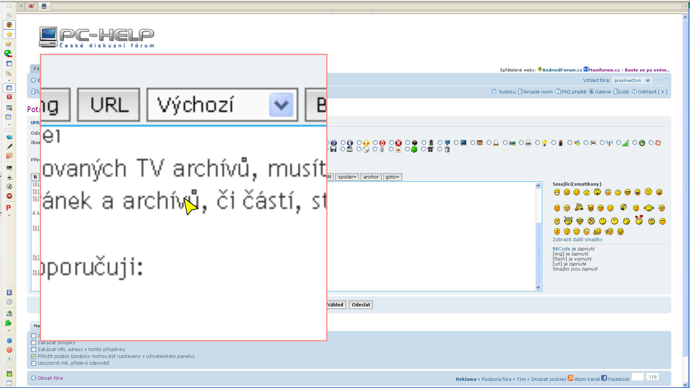The width and height of the screenshot is (690, 388).
Task: Toggle 'Zakázat URL adresy v tomto příspěvku' checkbox
Action: [34, 349]
